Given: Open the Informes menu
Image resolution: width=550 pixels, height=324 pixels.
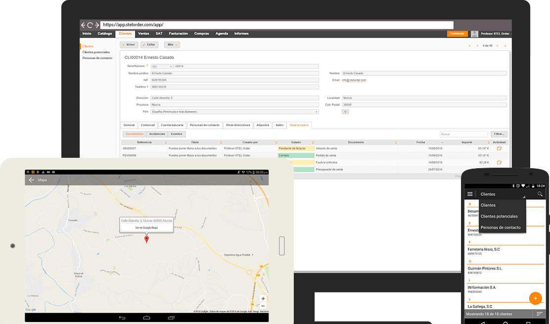Looking at the screenshot, I should [241, 34].
